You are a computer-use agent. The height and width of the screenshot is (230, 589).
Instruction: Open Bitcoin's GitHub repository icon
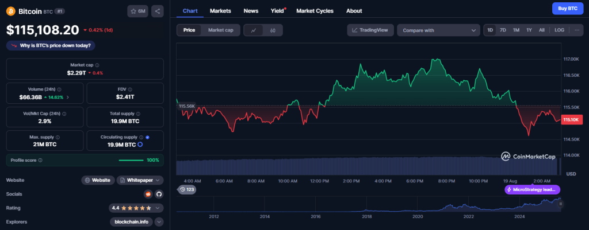[x=159, y=194]
